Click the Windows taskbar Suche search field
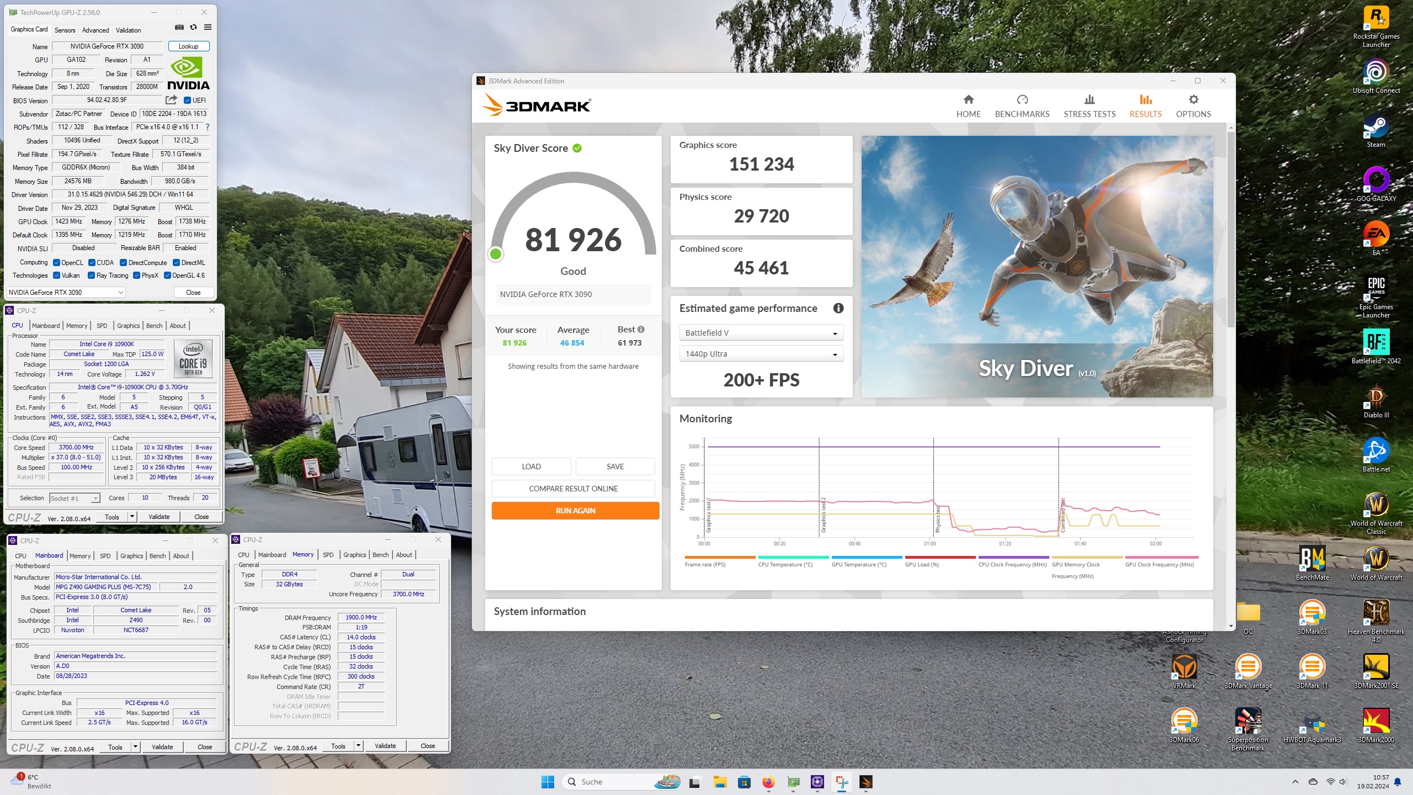This screenshot has width=1413, height=795. [x=621, y=782]
